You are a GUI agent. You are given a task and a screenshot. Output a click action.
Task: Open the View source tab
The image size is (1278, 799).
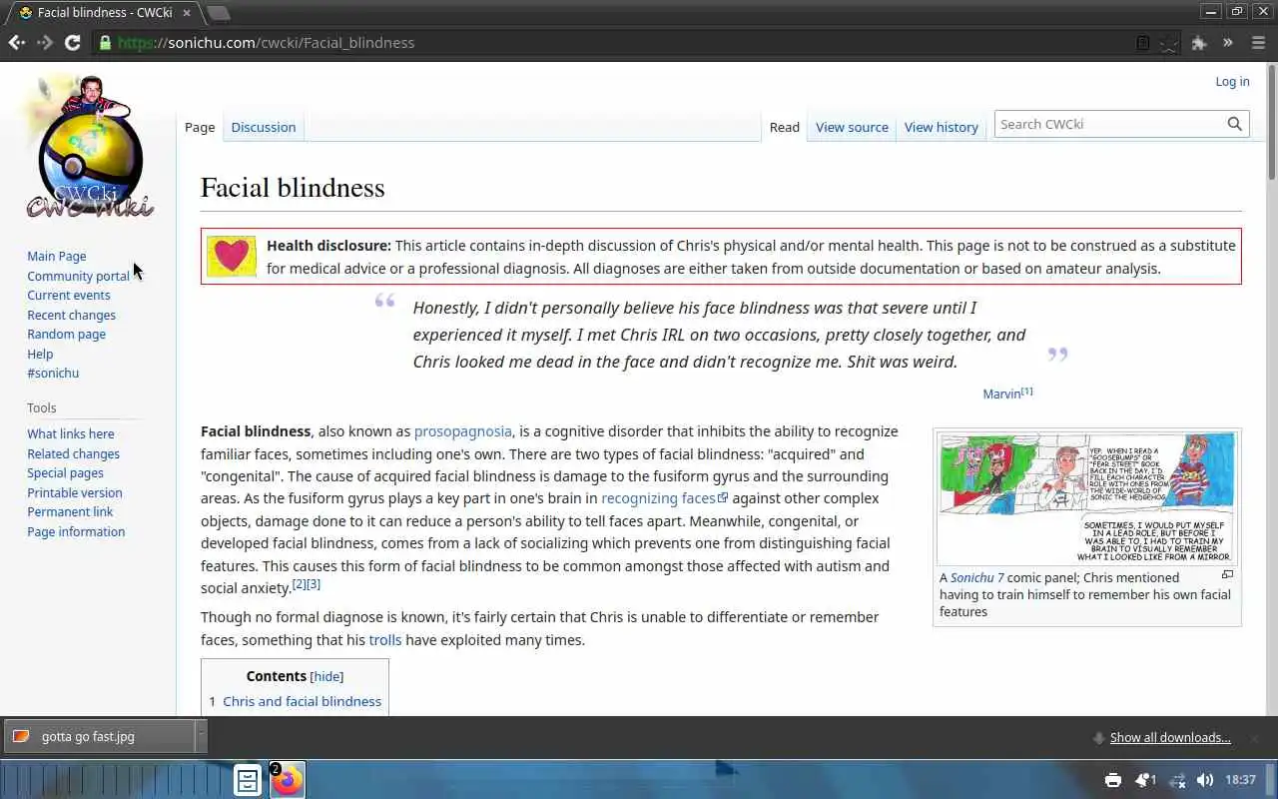(852, 127)
